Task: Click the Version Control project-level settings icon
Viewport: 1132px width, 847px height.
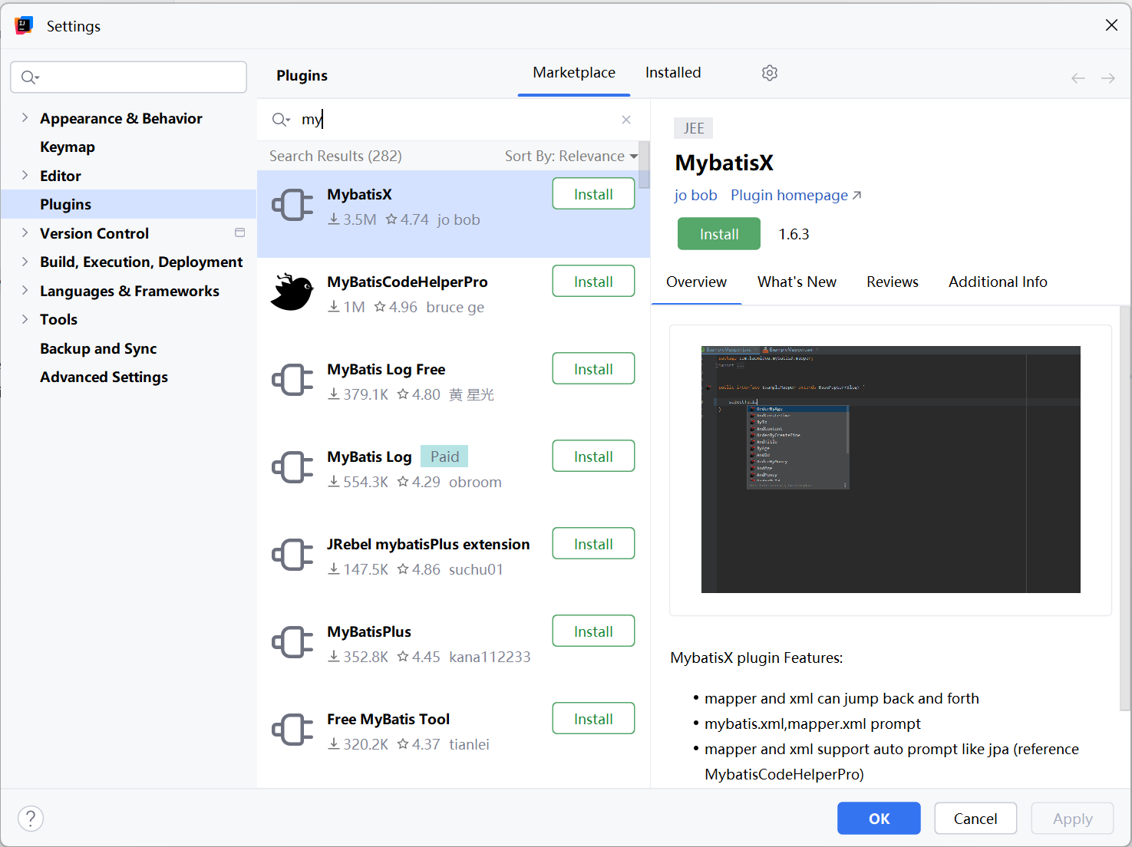Action: click(x=239, y=232)
